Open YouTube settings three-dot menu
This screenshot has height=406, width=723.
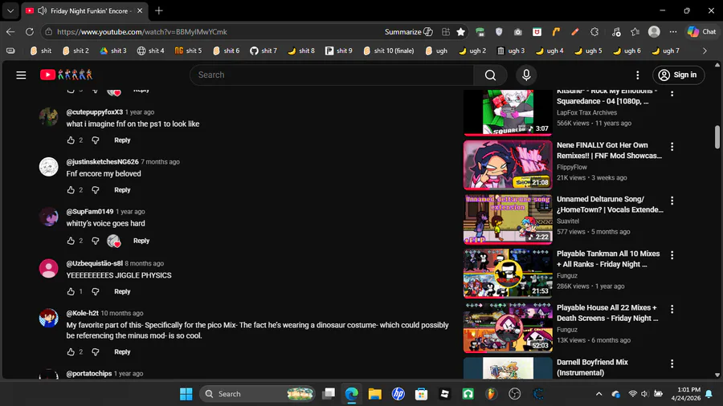[637, 75]
